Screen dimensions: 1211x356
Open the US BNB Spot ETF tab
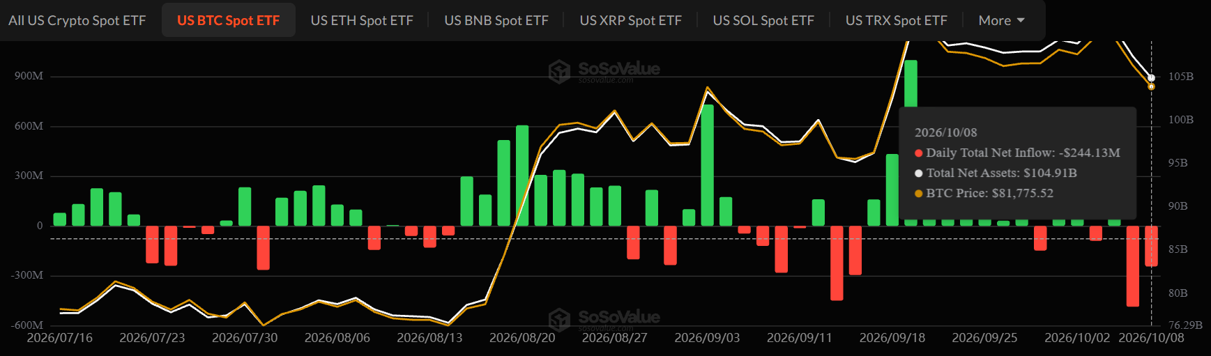click(x=496, y=20)
